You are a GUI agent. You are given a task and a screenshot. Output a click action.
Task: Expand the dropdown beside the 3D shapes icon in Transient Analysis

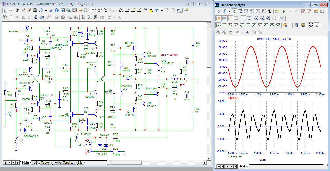pyautogui.click(x=229, y=11)
